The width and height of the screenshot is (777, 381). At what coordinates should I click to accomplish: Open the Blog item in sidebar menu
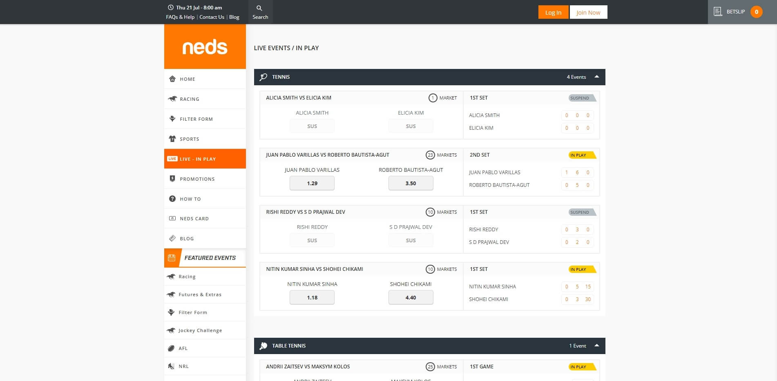(187, 239)
